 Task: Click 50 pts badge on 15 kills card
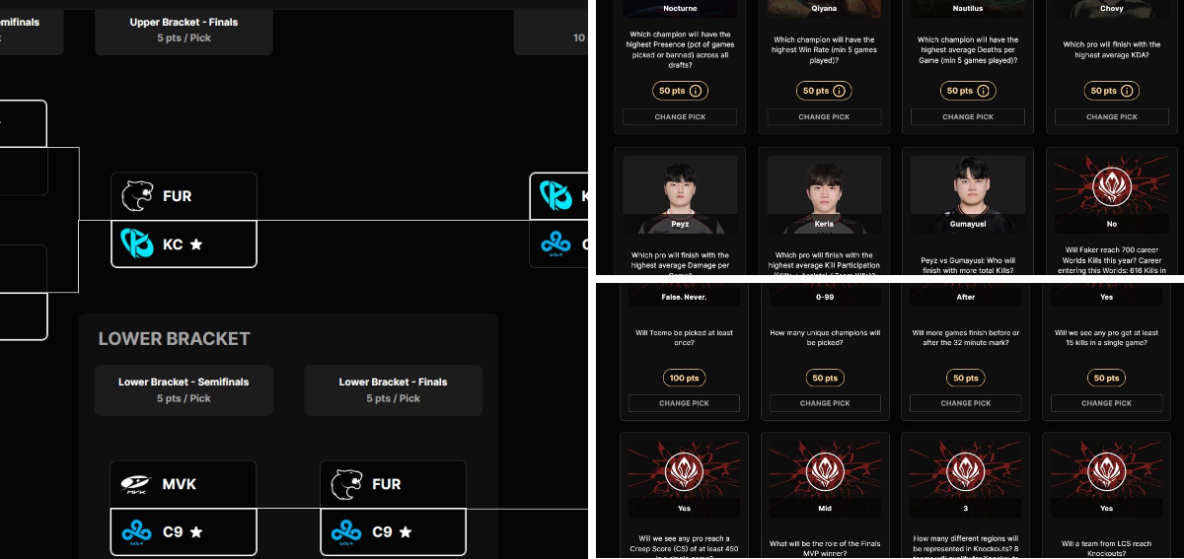point(1107,378)
